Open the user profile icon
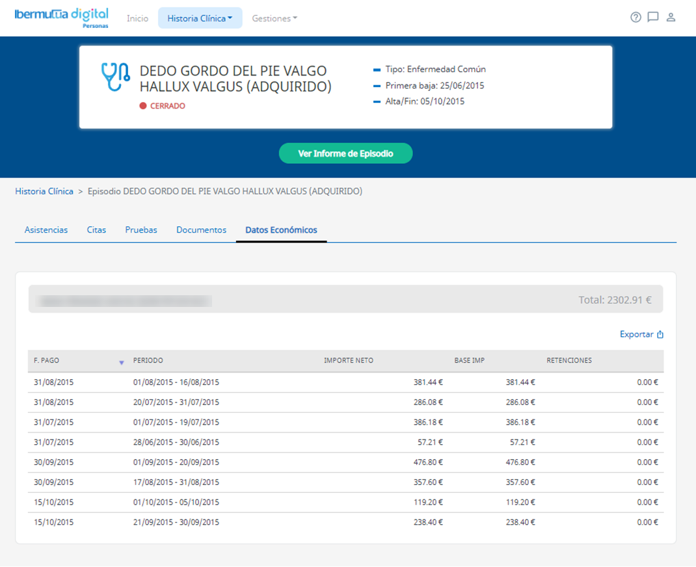The image size is (696, 567). click(x=671, y=18)
